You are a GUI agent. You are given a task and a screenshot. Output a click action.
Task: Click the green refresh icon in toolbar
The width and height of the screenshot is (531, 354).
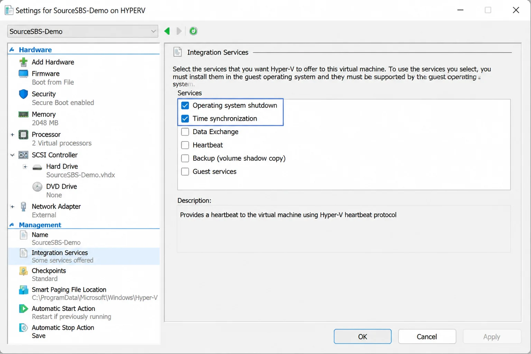(x=193, y=31)
